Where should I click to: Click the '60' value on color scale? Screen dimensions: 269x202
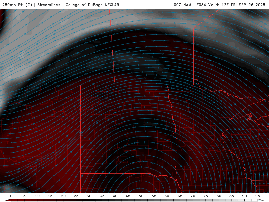(x=167, y=196)
